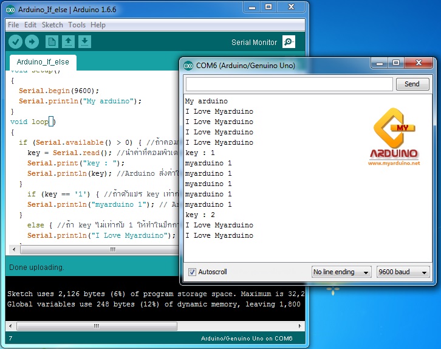Click the Verify checkmark icon
Screen dimensions: 441x349
(15, 42)
